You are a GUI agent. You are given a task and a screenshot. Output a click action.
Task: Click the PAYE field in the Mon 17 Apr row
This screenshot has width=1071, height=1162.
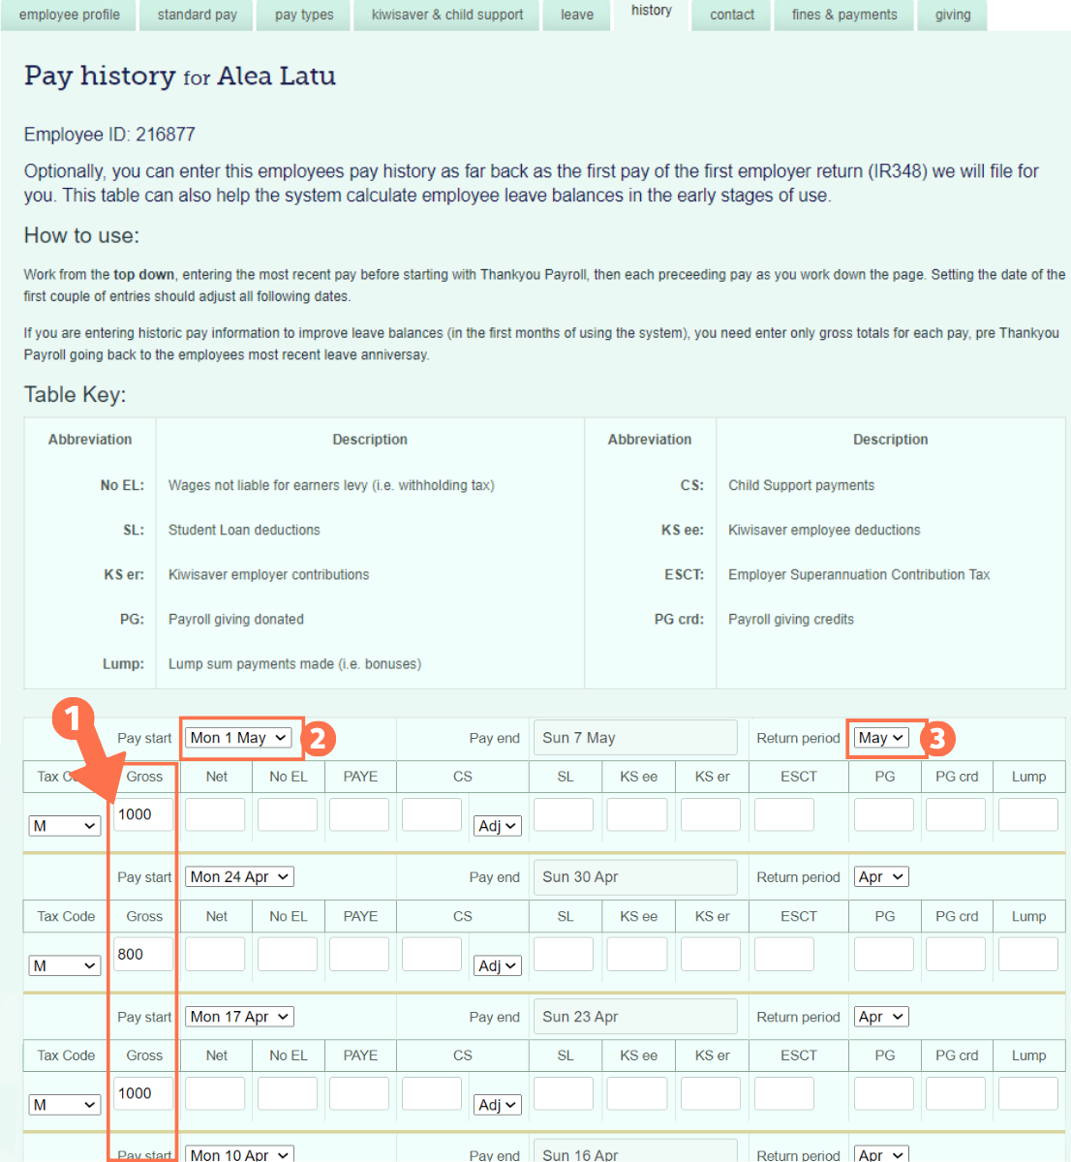pyautogui.click(x=359, y=1093)
